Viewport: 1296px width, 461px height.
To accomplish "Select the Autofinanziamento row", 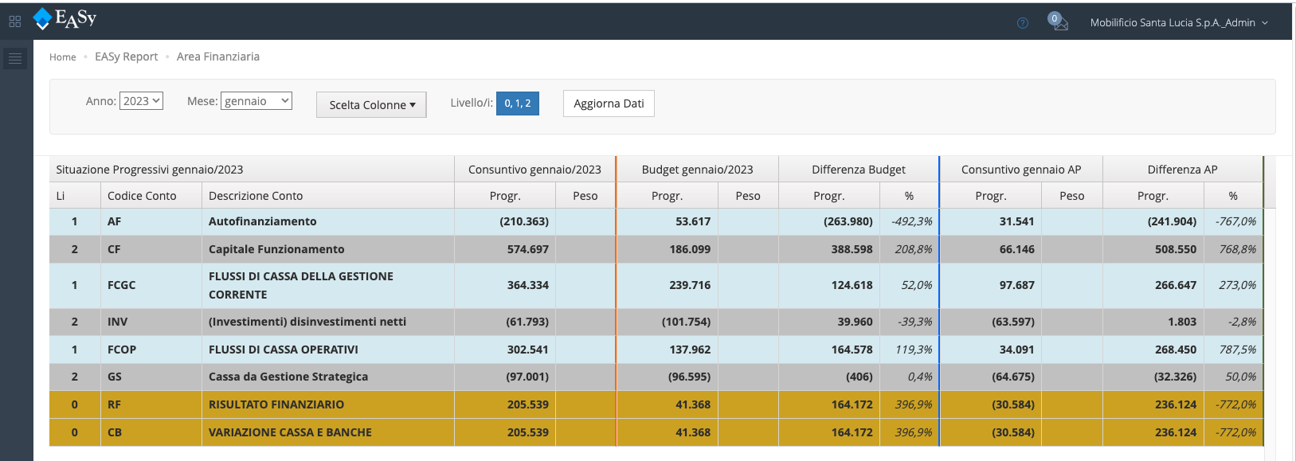I will click(262, 221).
